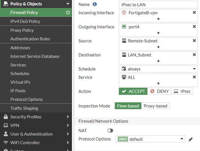Click the Policy & Objects icon
The image size is (200, 151).
[6, 4]
